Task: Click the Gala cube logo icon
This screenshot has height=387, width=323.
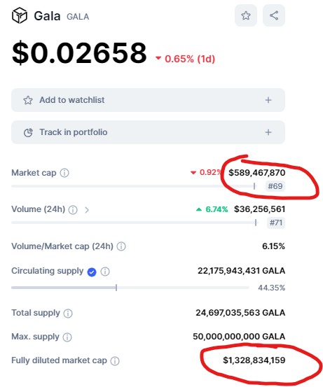Action: tap(20, 15)
